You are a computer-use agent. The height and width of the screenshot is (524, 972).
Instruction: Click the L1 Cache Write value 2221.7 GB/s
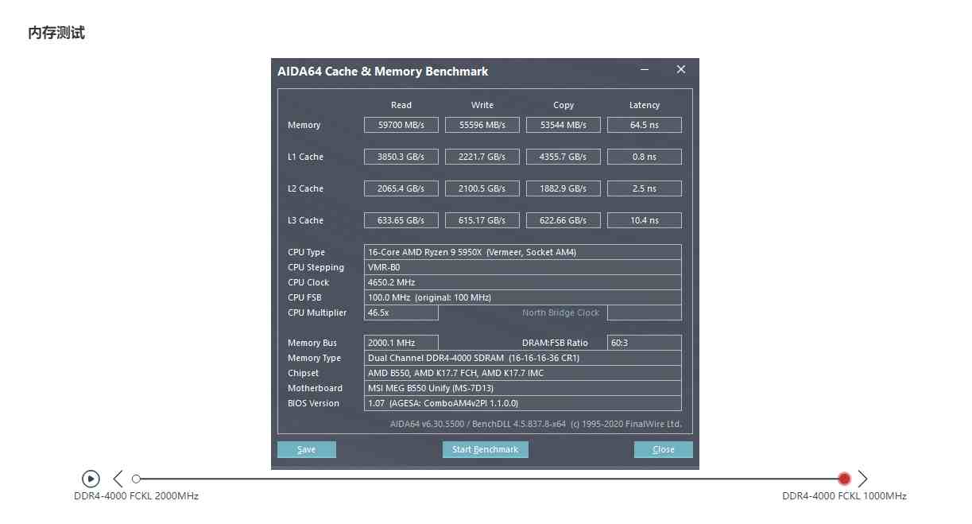tap(482, 157)
